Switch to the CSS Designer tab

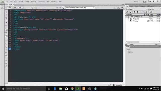tap(150, 6)
